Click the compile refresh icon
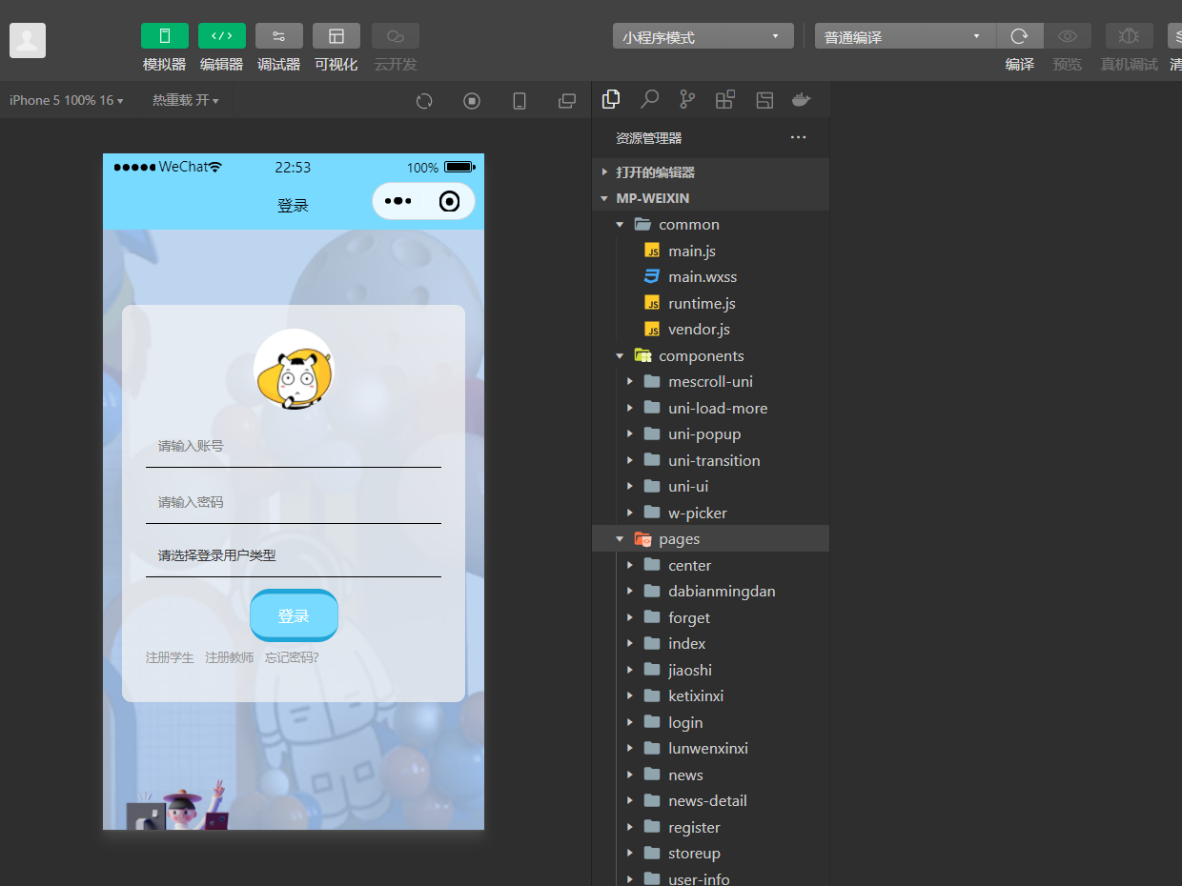1182x886 pixels. tap(1020, 36)
